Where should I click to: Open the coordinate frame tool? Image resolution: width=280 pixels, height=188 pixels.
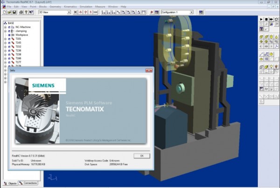276,47
